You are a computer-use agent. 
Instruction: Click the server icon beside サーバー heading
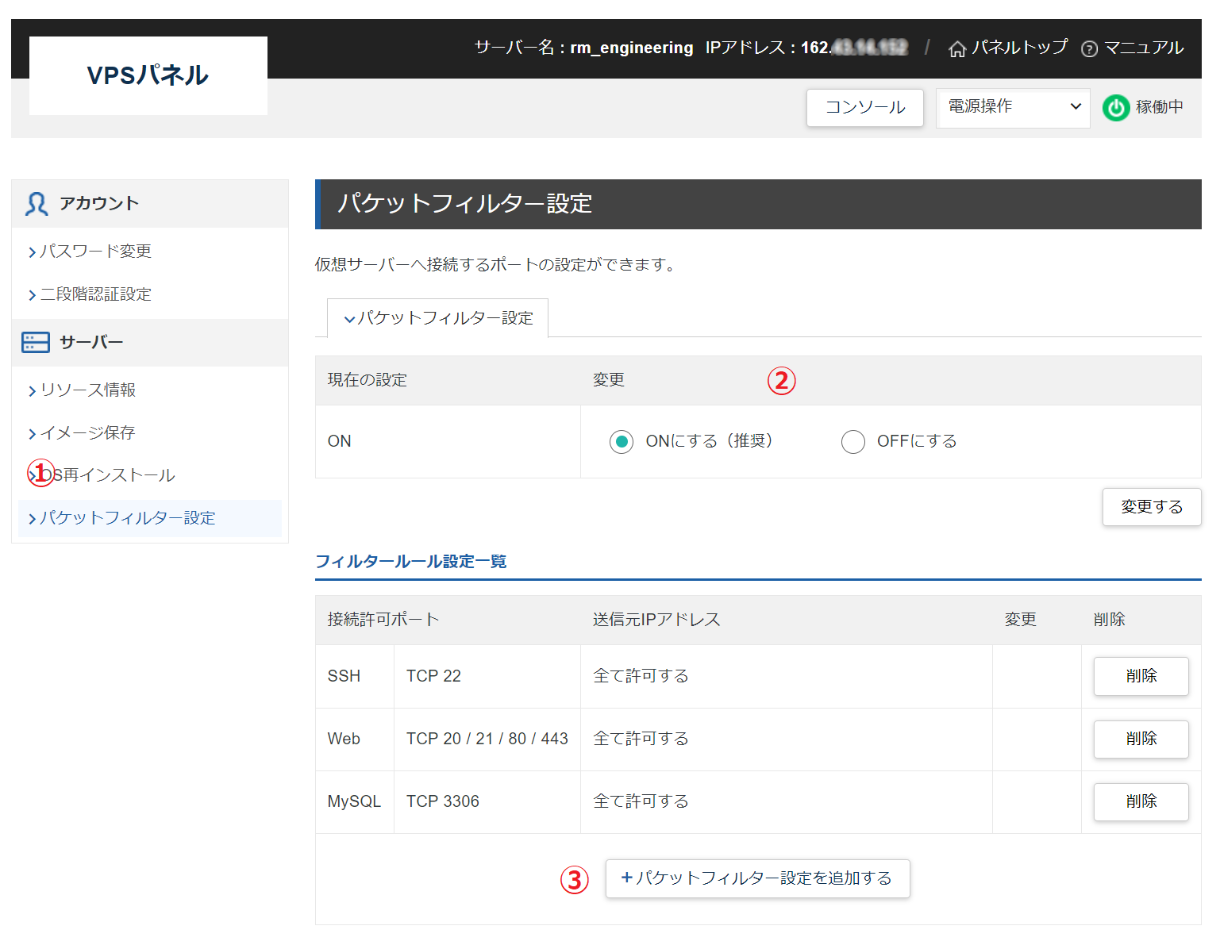tap(35, 342)
